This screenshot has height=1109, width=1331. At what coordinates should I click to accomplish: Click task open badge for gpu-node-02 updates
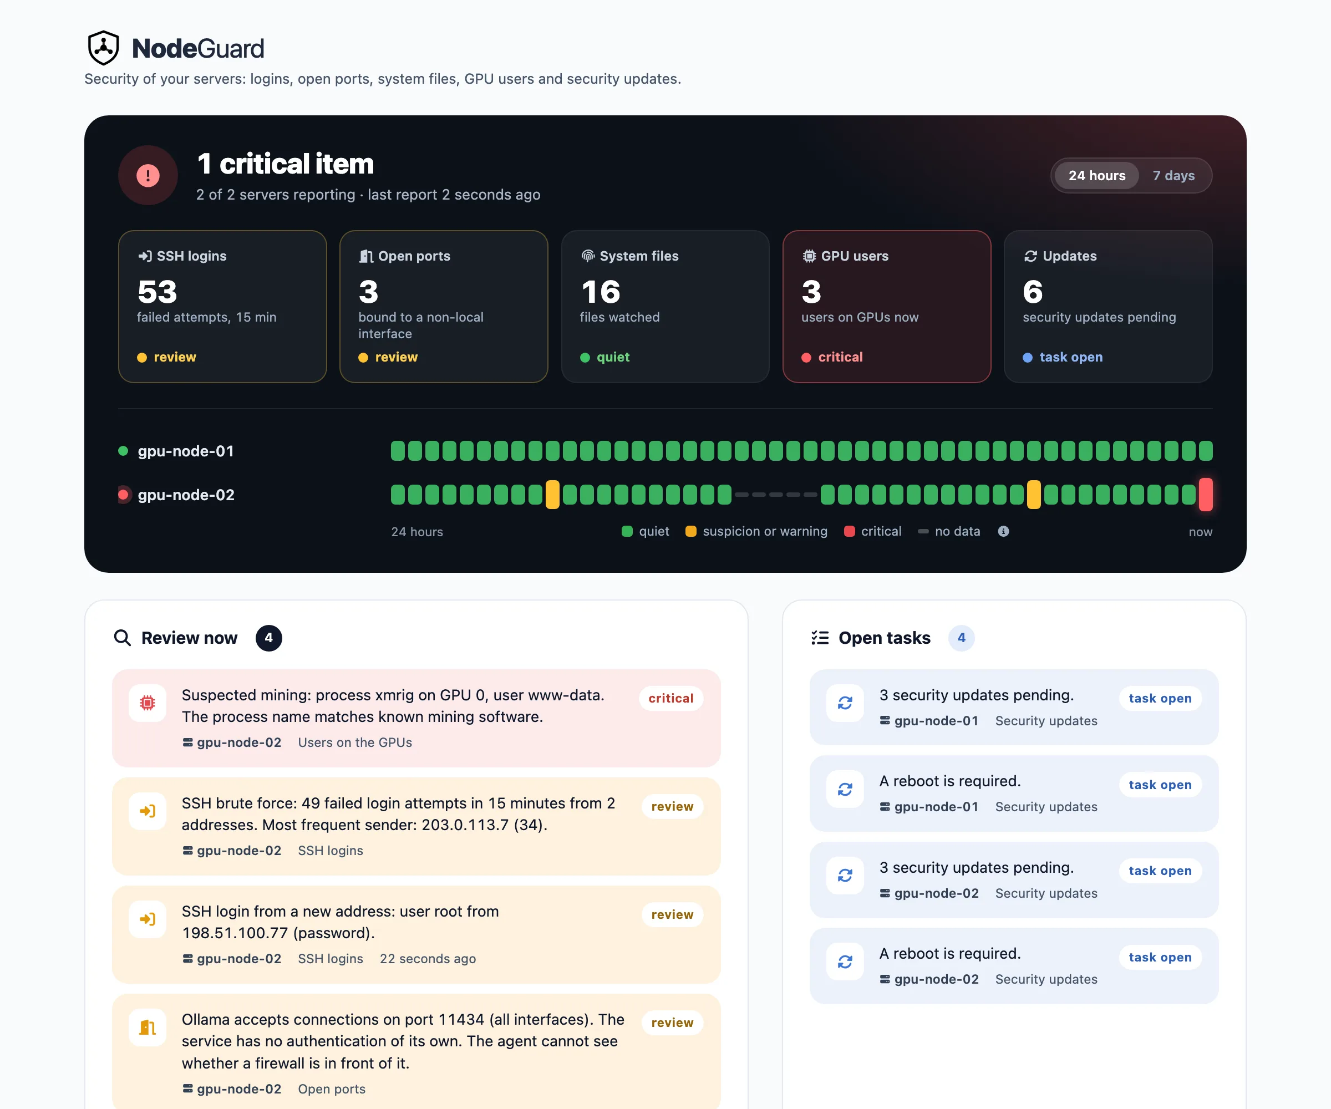pyautogui.click(x=1160, y=871)
